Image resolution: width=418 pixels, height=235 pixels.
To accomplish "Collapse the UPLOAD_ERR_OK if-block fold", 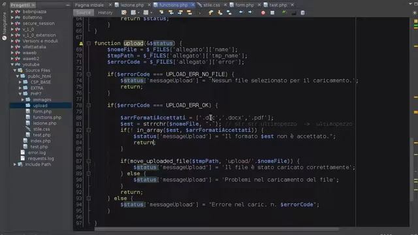I will (89, 105).
